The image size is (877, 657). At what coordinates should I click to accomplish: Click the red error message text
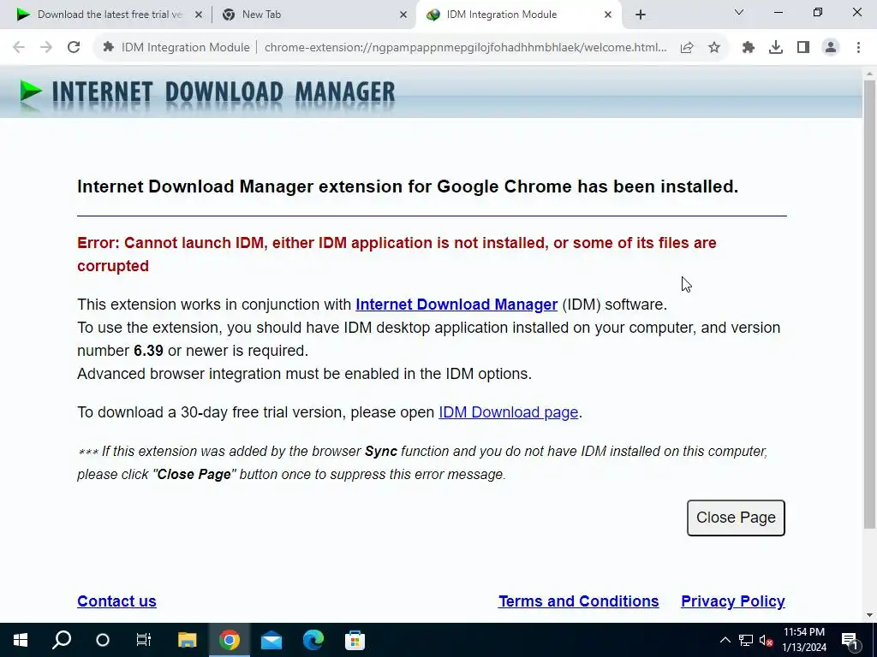397,255
